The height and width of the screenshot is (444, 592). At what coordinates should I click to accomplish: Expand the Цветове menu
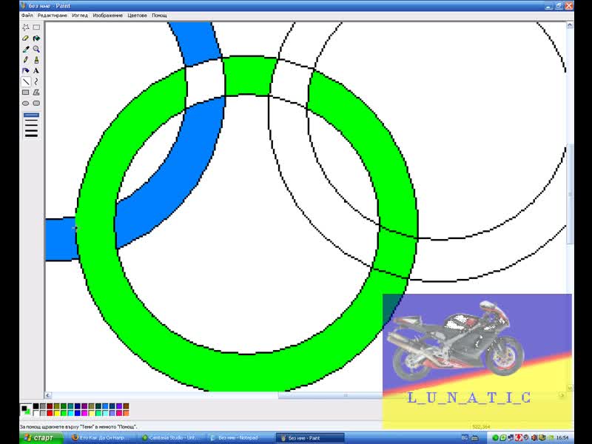tap(137, 16)
